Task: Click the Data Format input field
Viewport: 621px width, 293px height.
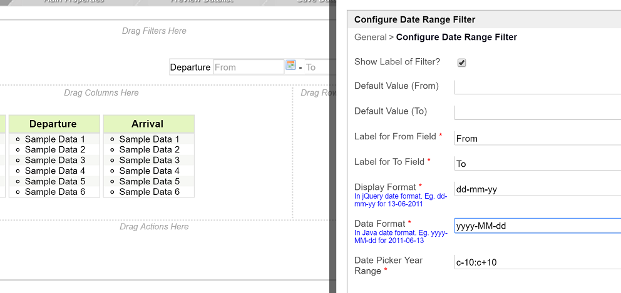Action: tap(537, 226)
